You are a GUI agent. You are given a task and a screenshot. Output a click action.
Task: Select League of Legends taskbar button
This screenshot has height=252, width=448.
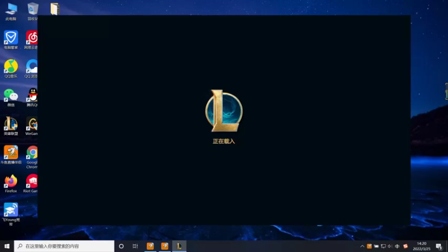pos(179,246)
